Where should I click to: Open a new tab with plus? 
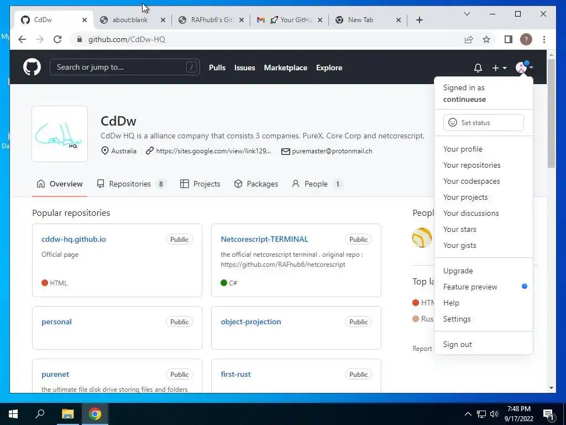[419, 20]
